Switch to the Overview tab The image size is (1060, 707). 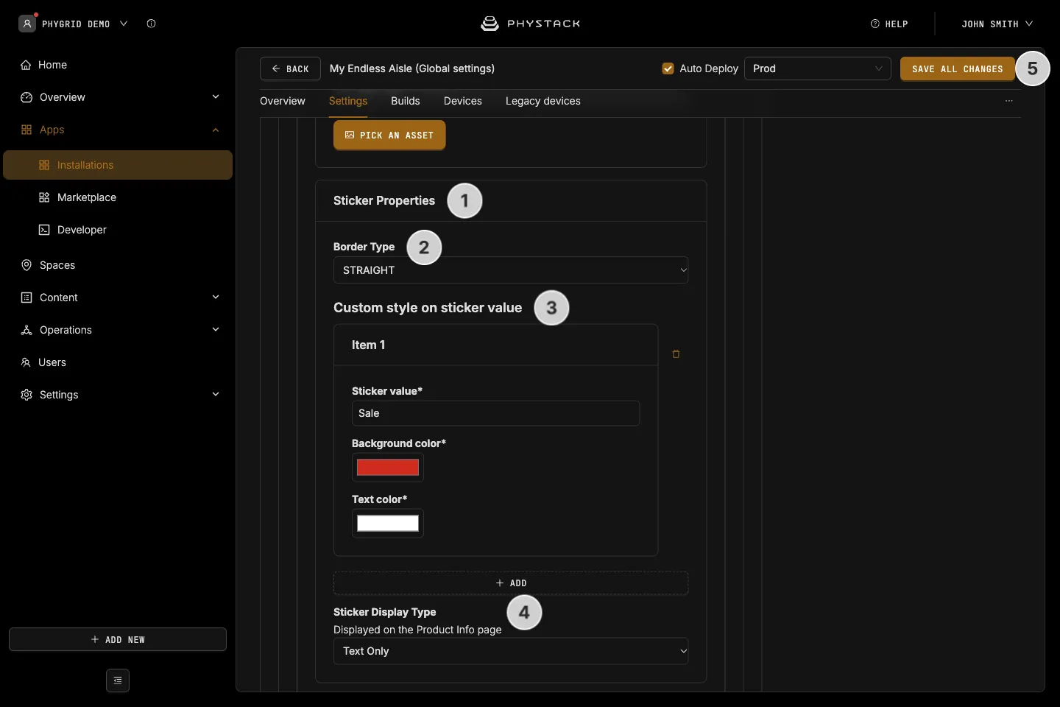[x=283, y=101]
